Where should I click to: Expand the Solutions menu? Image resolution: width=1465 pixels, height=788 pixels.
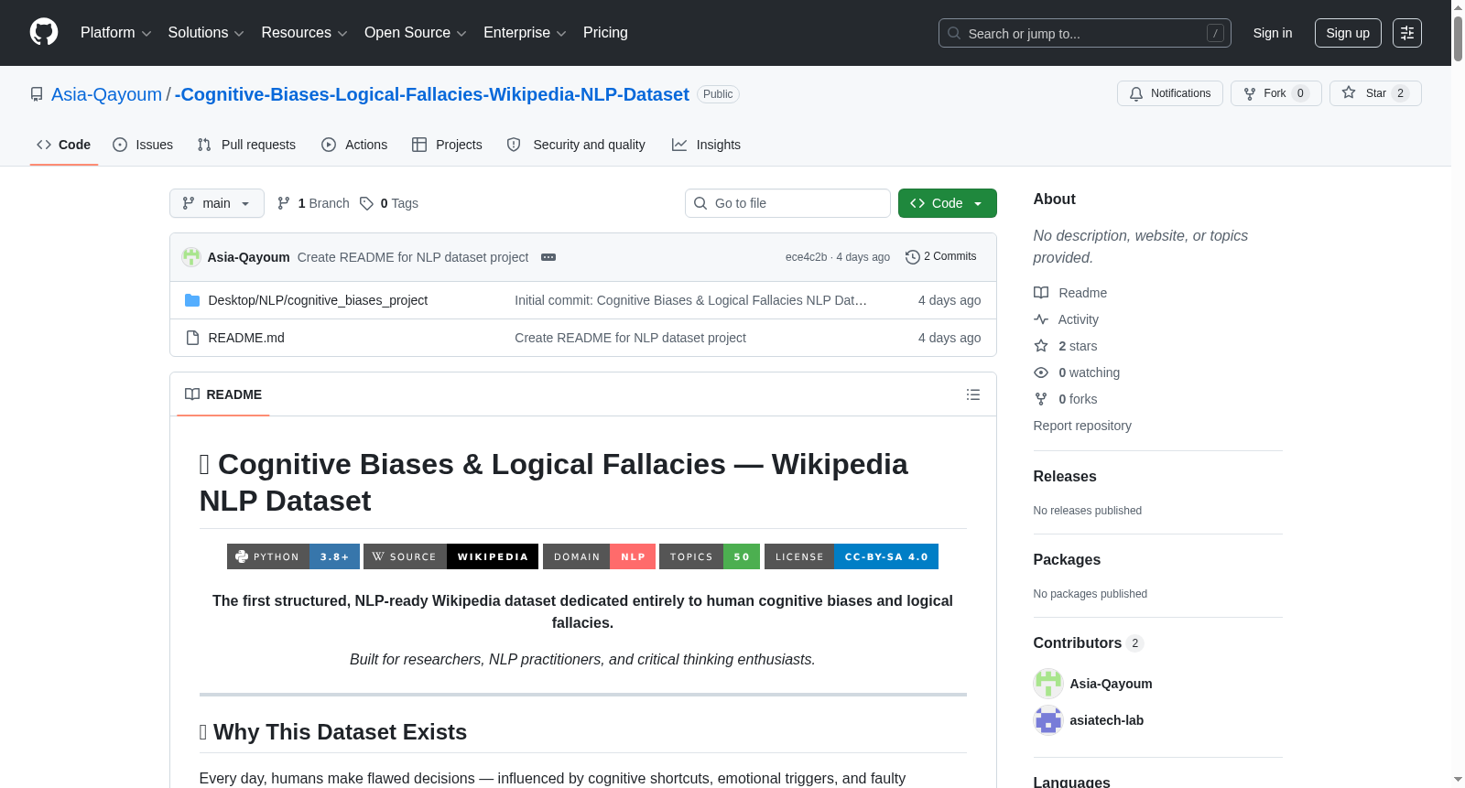[206, 33]
